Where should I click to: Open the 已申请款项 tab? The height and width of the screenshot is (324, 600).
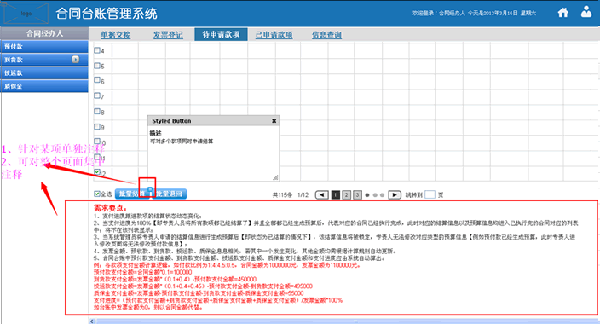274,35
